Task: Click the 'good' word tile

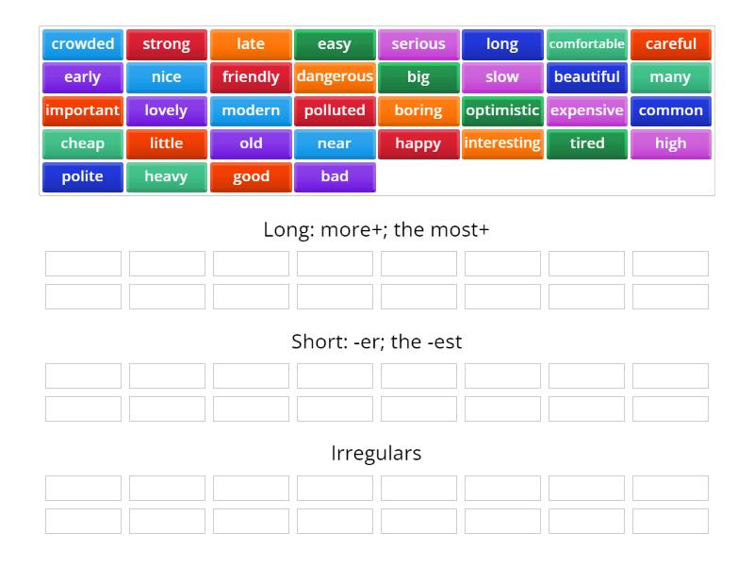Action: (x=251, y=176)
